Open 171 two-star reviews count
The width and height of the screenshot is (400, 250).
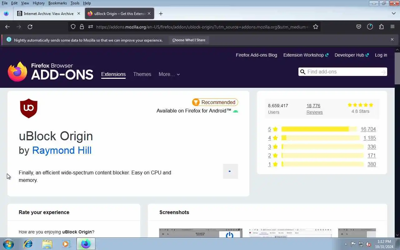click(x=372, y=155)
